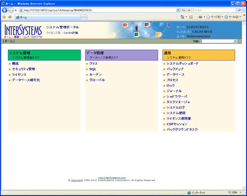Open ライセンス under システム管理

(19, 75)
